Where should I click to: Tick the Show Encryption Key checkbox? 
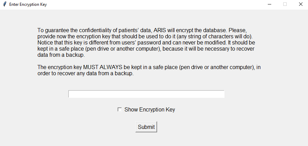(x=119, y=109)
